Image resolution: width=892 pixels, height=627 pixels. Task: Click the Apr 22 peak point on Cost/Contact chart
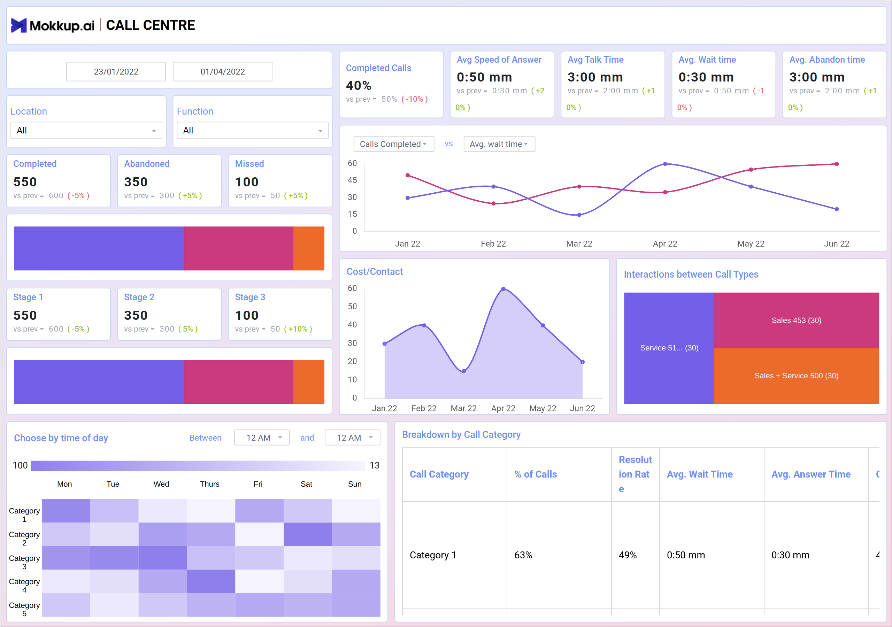click(x=503, y=289)
